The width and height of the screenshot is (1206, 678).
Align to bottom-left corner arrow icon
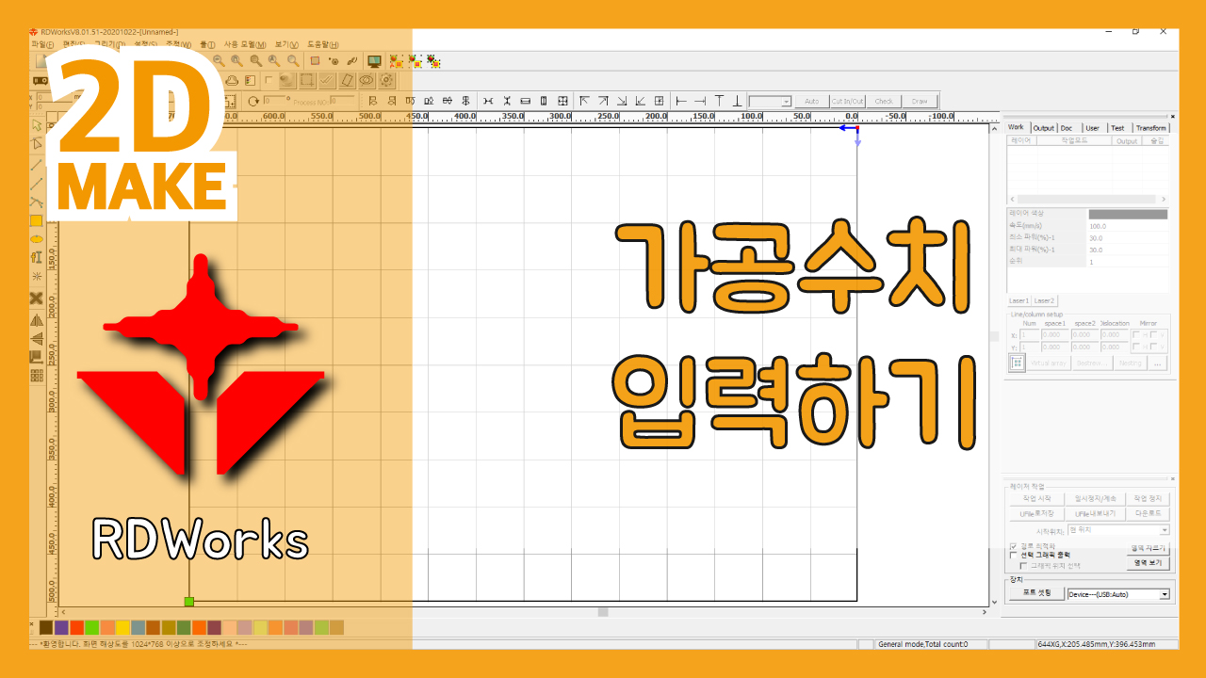coord(641,101)
